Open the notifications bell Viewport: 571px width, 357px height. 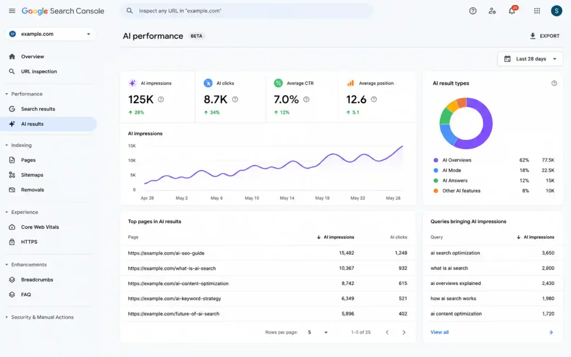tap(512, 11)
